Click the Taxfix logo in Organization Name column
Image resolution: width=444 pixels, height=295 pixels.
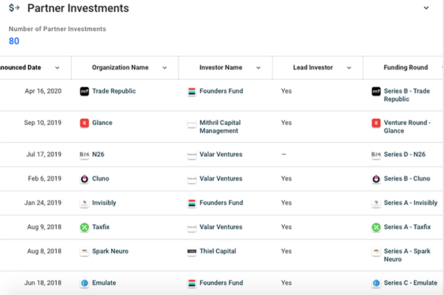coord(85,227)
